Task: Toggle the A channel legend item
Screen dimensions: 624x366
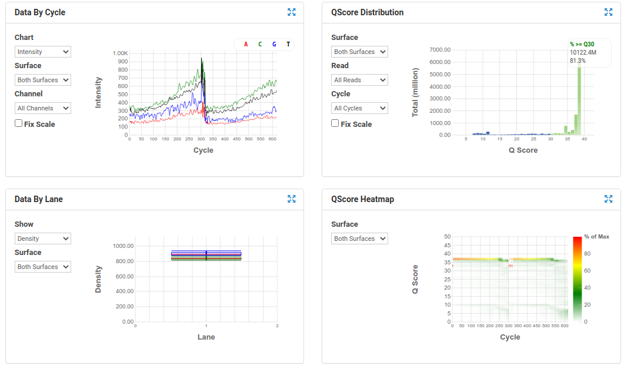Action: 246,44
